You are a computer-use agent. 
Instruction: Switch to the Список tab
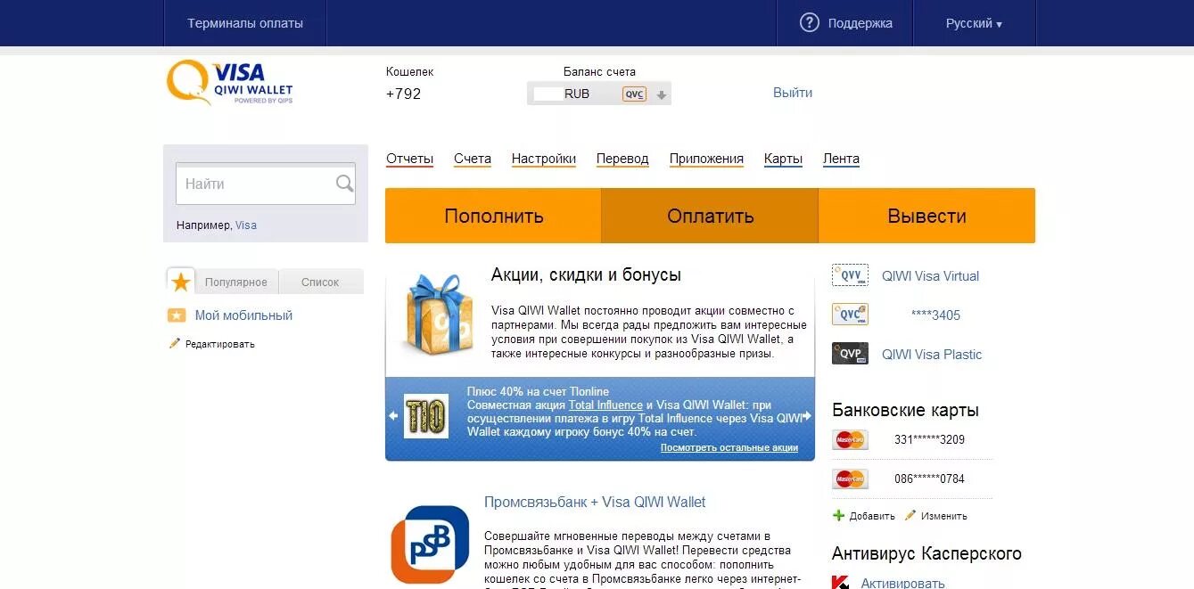pos(320,282)
